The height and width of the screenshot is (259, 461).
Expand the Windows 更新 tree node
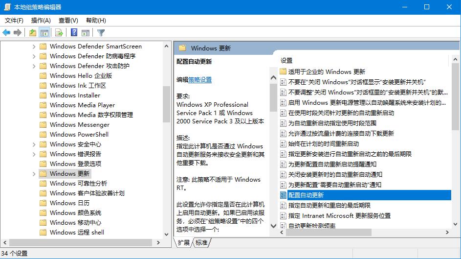pyautogui.click(x=34, y=174)
